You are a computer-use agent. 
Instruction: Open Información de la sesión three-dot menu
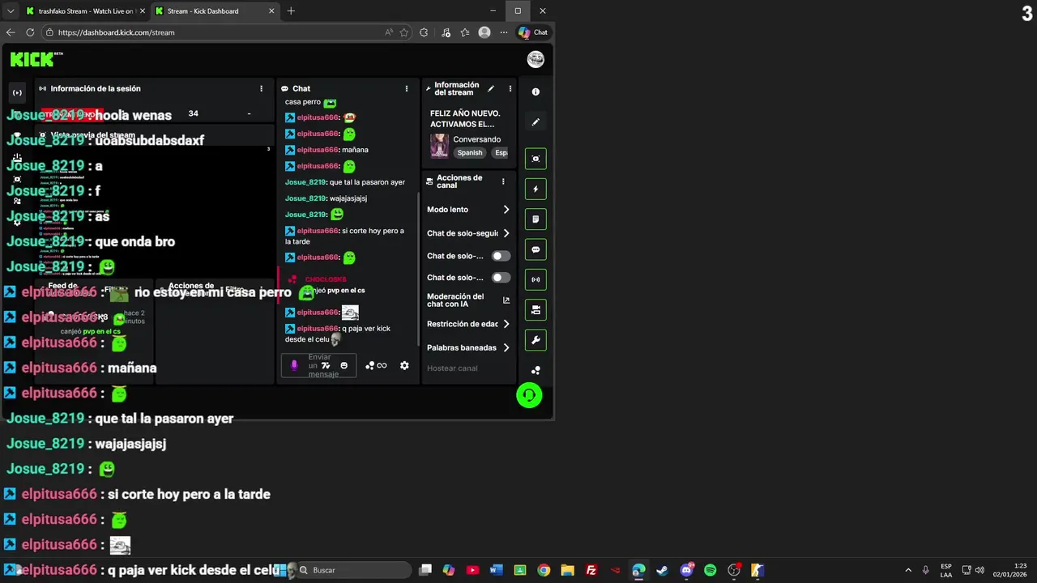click(261, 88)
